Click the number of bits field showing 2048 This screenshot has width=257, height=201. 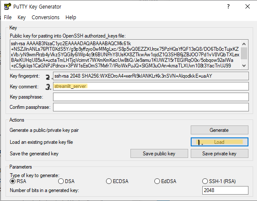(x=225, y=190)
